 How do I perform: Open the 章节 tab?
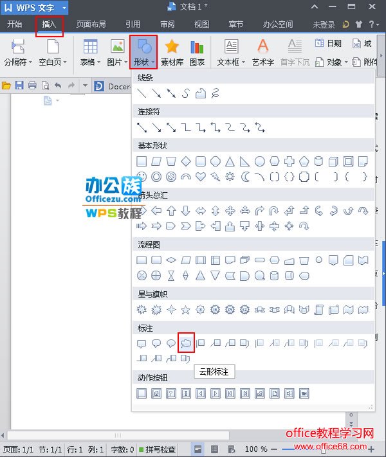(236, 24)
